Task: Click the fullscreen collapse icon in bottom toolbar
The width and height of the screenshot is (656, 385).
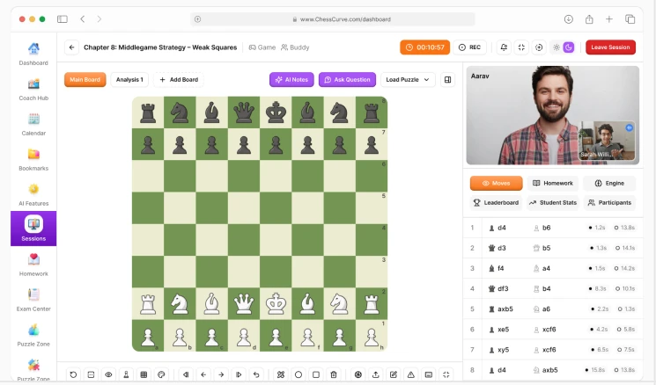Action: tap(446, 374)
